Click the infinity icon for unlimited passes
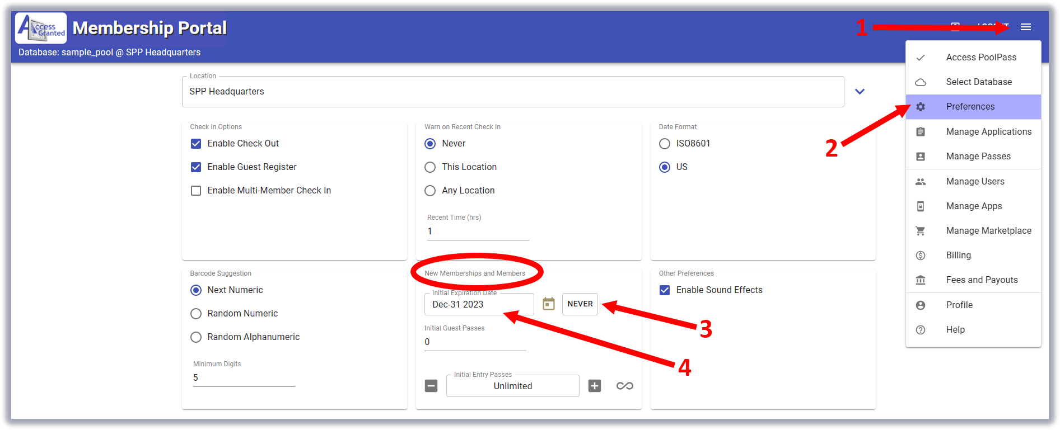 tap(624, 386)
